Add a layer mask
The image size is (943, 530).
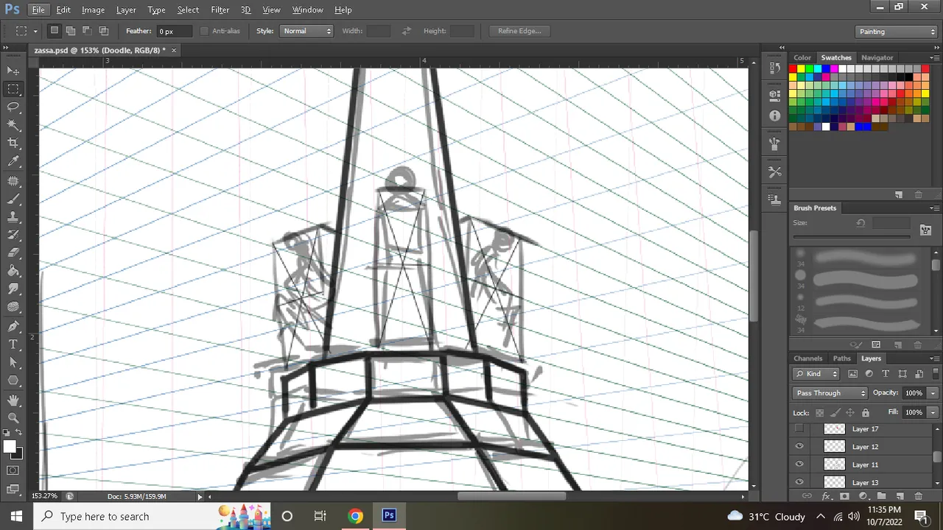click(x=844, y=496)
